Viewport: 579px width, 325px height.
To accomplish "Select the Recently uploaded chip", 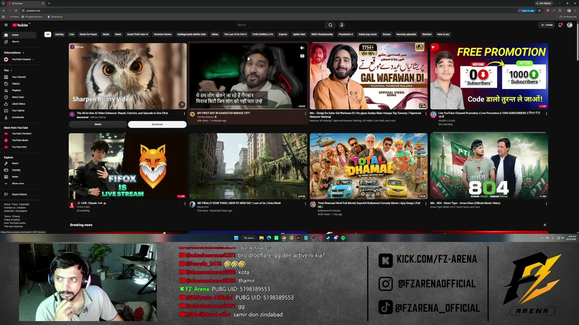I will pyautogui.click(x=406, y=34).
